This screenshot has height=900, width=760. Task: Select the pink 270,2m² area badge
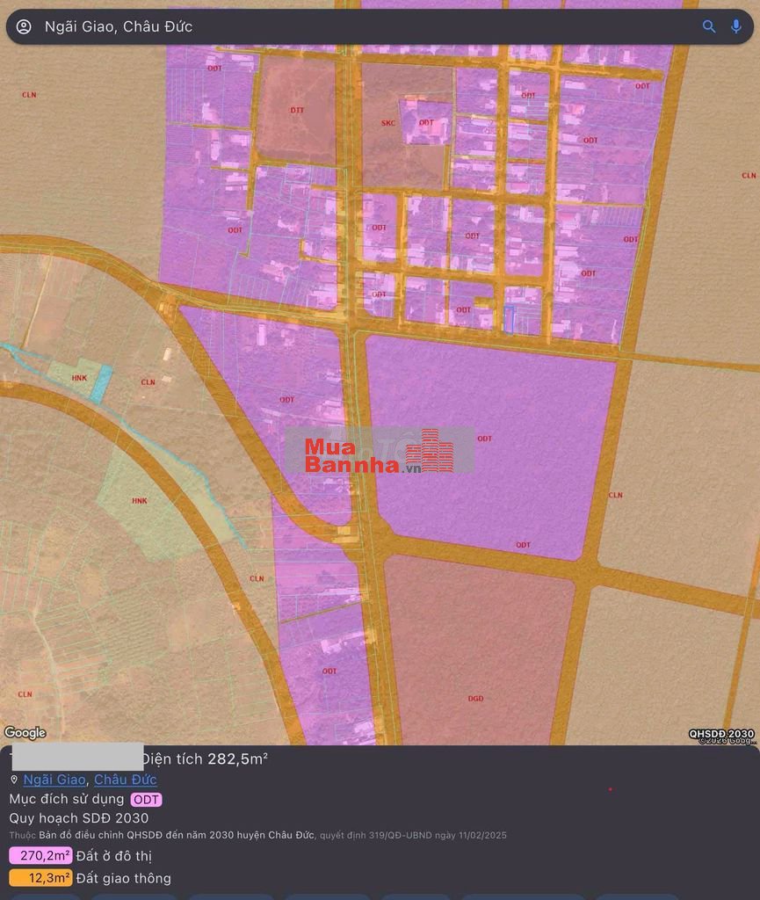click(x=40, y=856)
